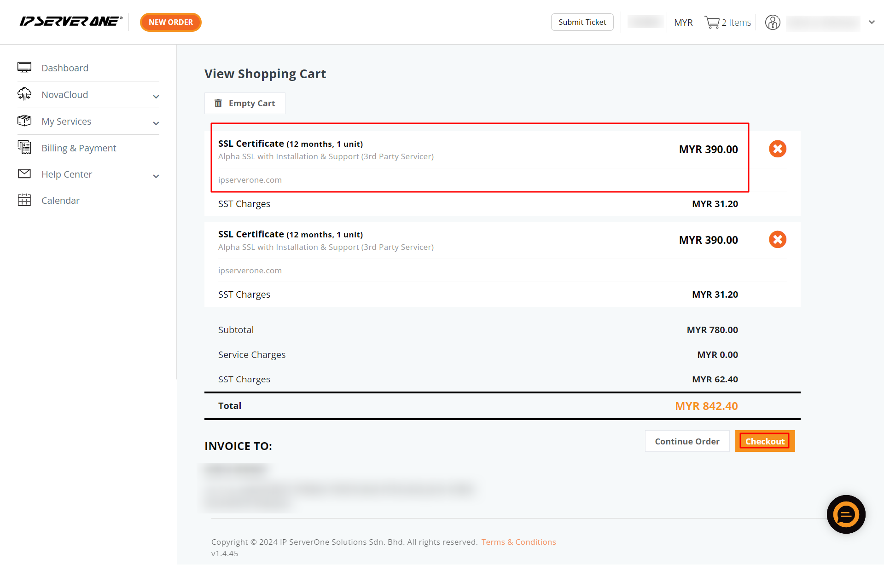Open NovaCloud menu item

coord(64,95)
